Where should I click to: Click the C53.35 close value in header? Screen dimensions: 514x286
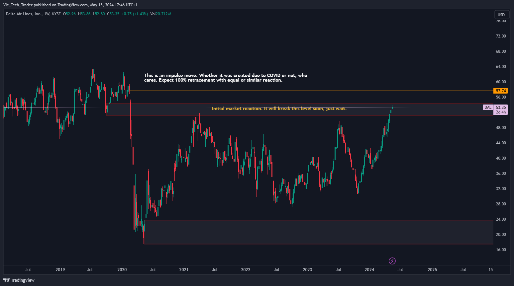point(113,14)
